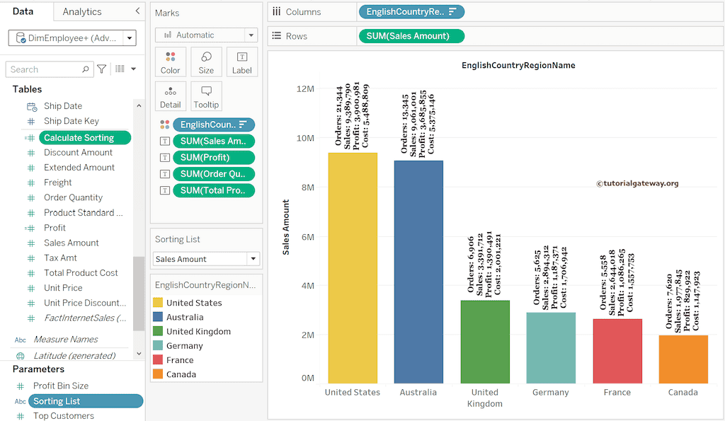This screenshot has height=421, width=725.
Task: Collapse the Data pane with arrow
Action: (x=137, y=11)
